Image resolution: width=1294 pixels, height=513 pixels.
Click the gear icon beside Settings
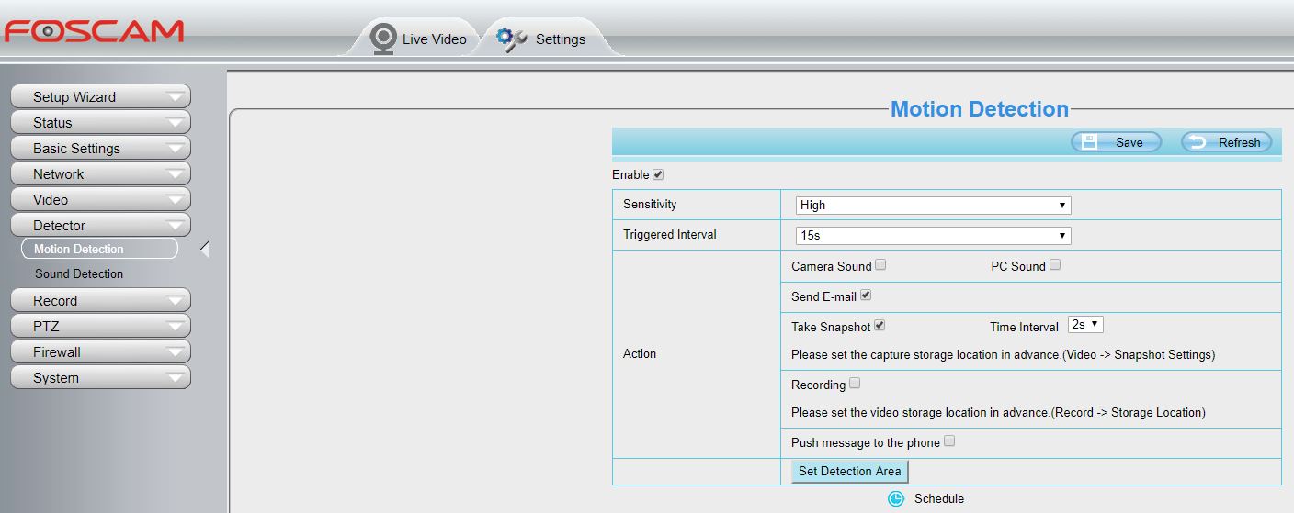[x=511, y=39]
